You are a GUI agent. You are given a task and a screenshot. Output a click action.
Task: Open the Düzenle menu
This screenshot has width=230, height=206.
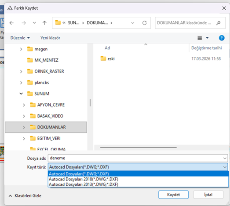pos(20,38)
